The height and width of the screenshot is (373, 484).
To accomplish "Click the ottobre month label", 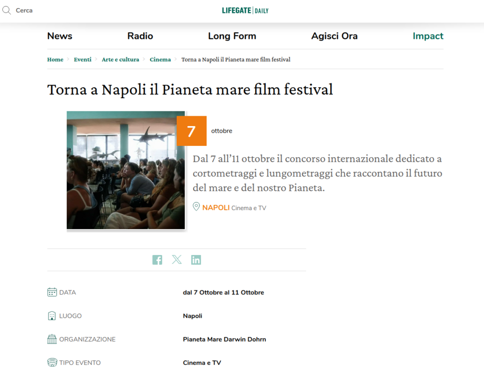I will [222, 131].
